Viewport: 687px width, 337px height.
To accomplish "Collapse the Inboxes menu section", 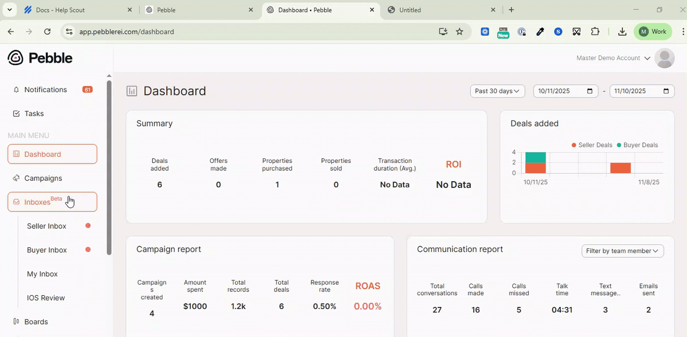I will point(52,202).
